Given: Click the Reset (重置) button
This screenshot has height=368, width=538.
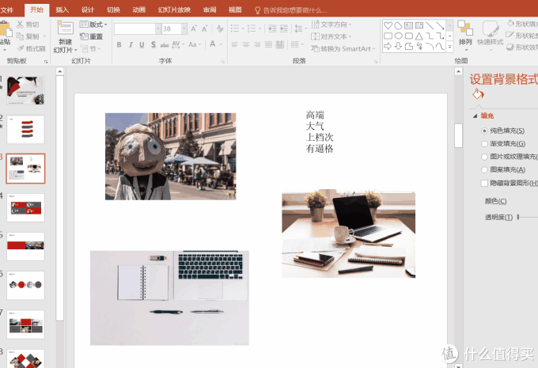Looking at the screenshot, I should pos(91,36).
